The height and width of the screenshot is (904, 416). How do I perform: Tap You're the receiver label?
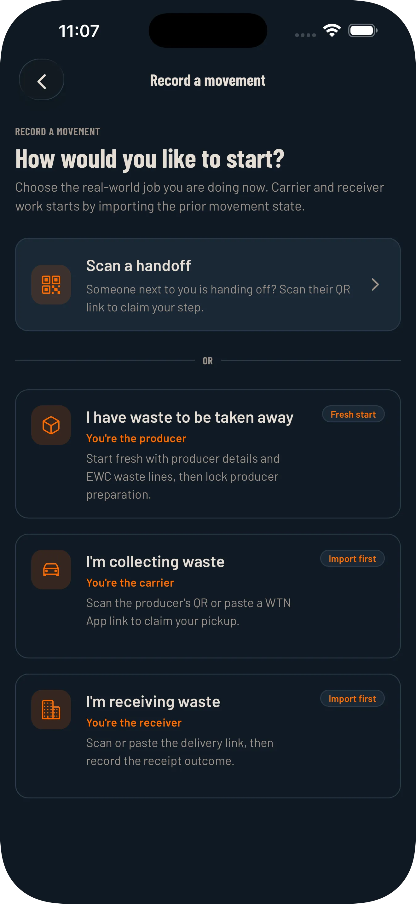pos(134,722)
